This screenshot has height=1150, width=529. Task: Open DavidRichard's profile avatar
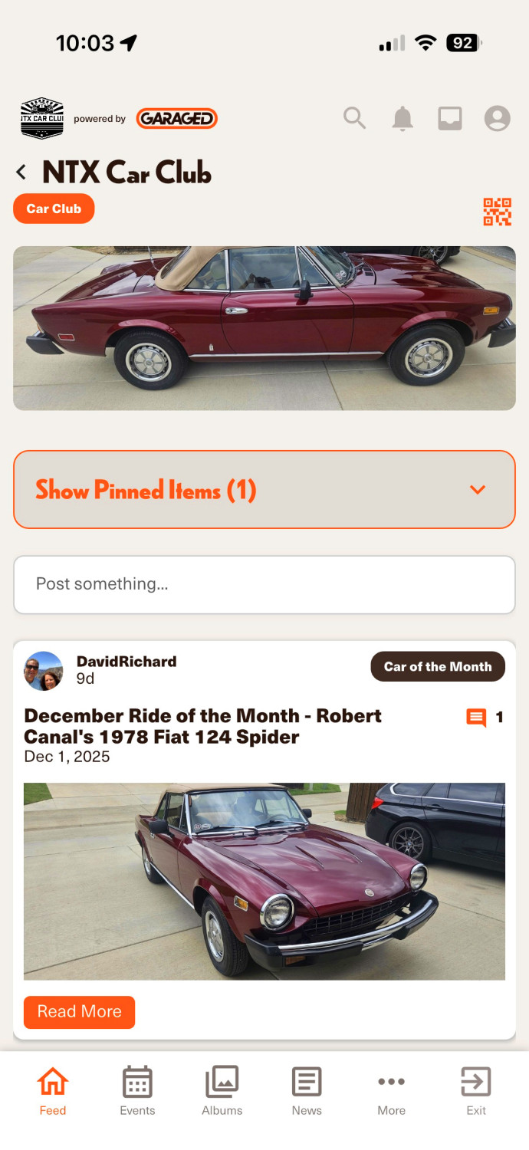click(x=44, y=671)
